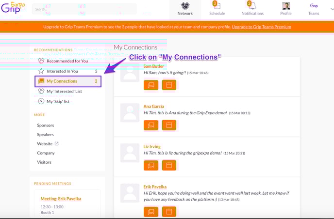Open Recommended for You list
This screenshot has width=334, height=219.
pyautogui.click(x=67, y=61)
